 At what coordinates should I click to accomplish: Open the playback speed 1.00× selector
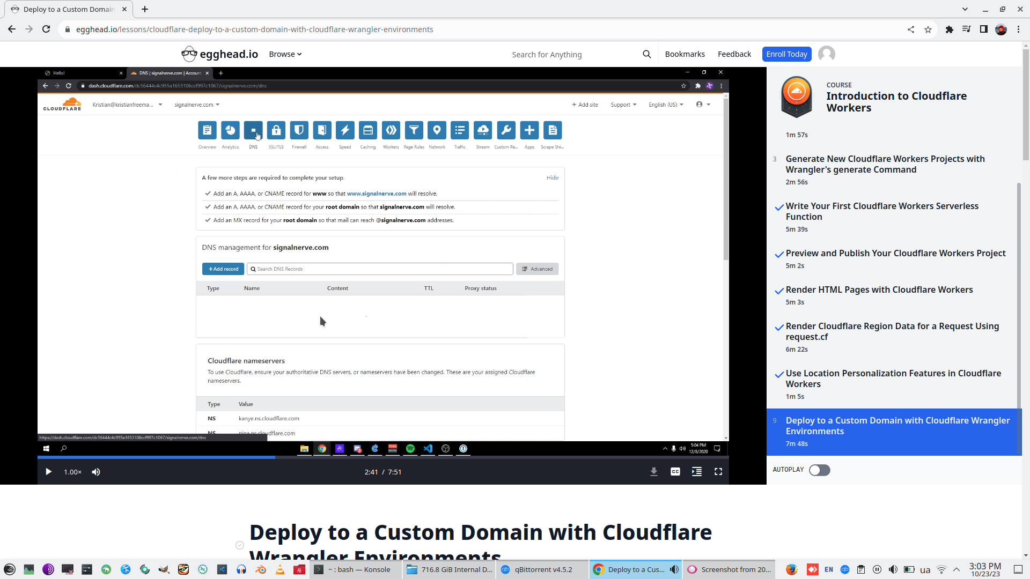click(x=72, y=472)
